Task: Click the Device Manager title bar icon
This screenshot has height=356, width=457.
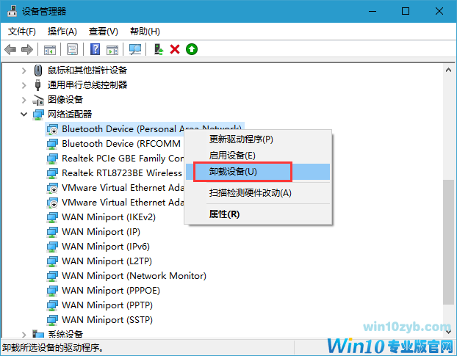Action: click(x=12, y=11)
